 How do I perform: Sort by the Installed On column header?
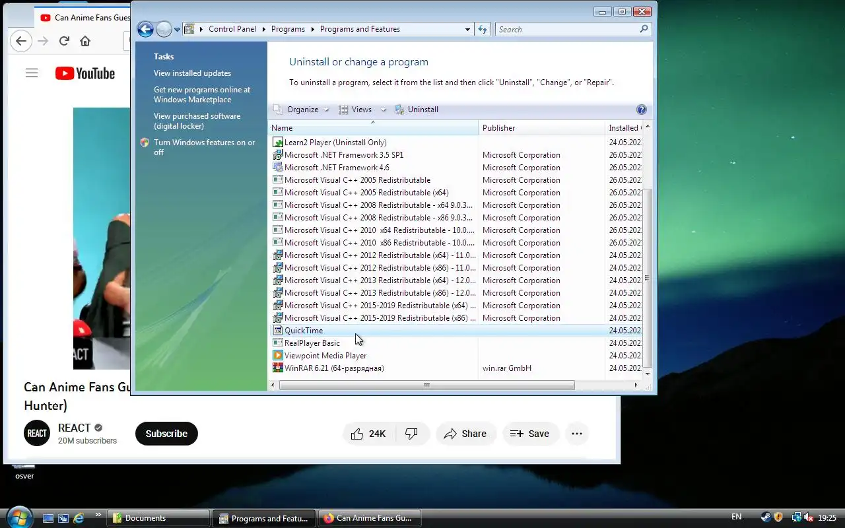[x=623, y=128]
